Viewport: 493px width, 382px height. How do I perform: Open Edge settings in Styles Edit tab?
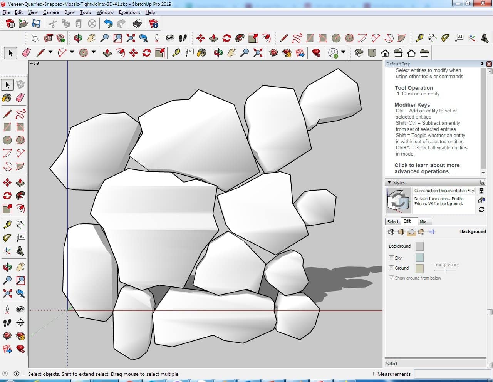pyautogui.click(x=391, y=232)
